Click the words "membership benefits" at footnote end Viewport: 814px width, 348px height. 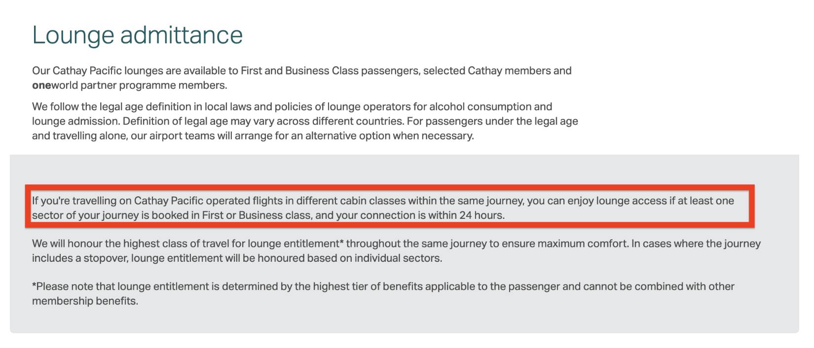pos(84,301)
